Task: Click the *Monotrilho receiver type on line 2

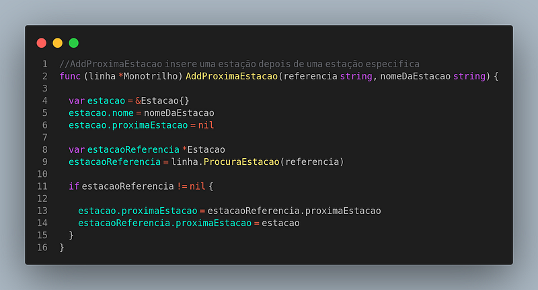Action: point(148,76)
